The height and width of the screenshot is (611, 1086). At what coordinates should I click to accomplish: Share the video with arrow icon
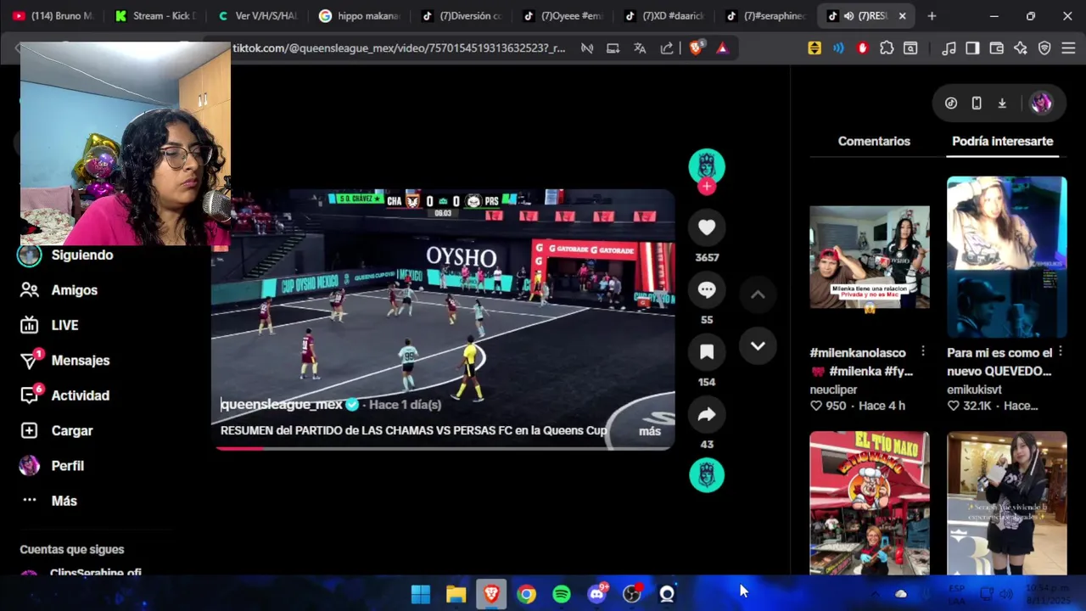pyautogui.click(x=707, y=415)
